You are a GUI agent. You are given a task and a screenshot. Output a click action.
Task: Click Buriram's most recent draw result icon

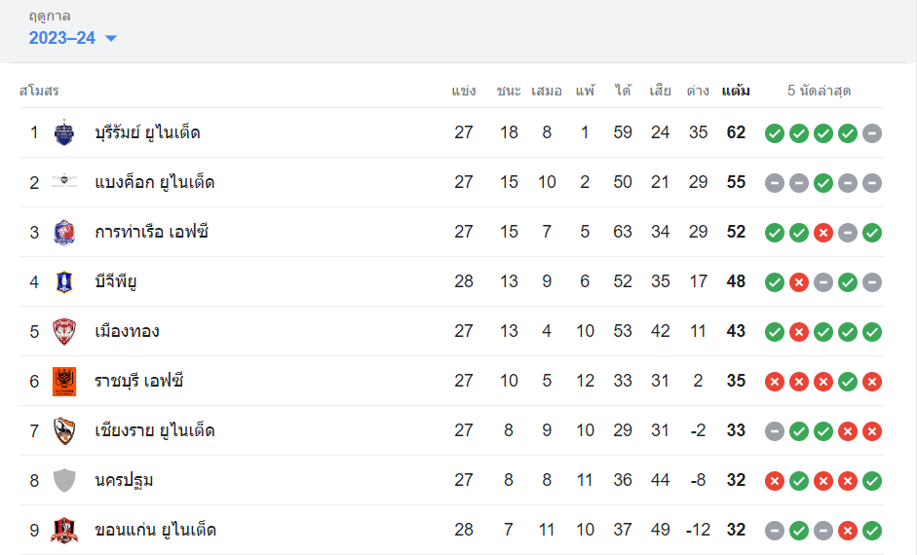pyautogui.click(x=872, y=133)
